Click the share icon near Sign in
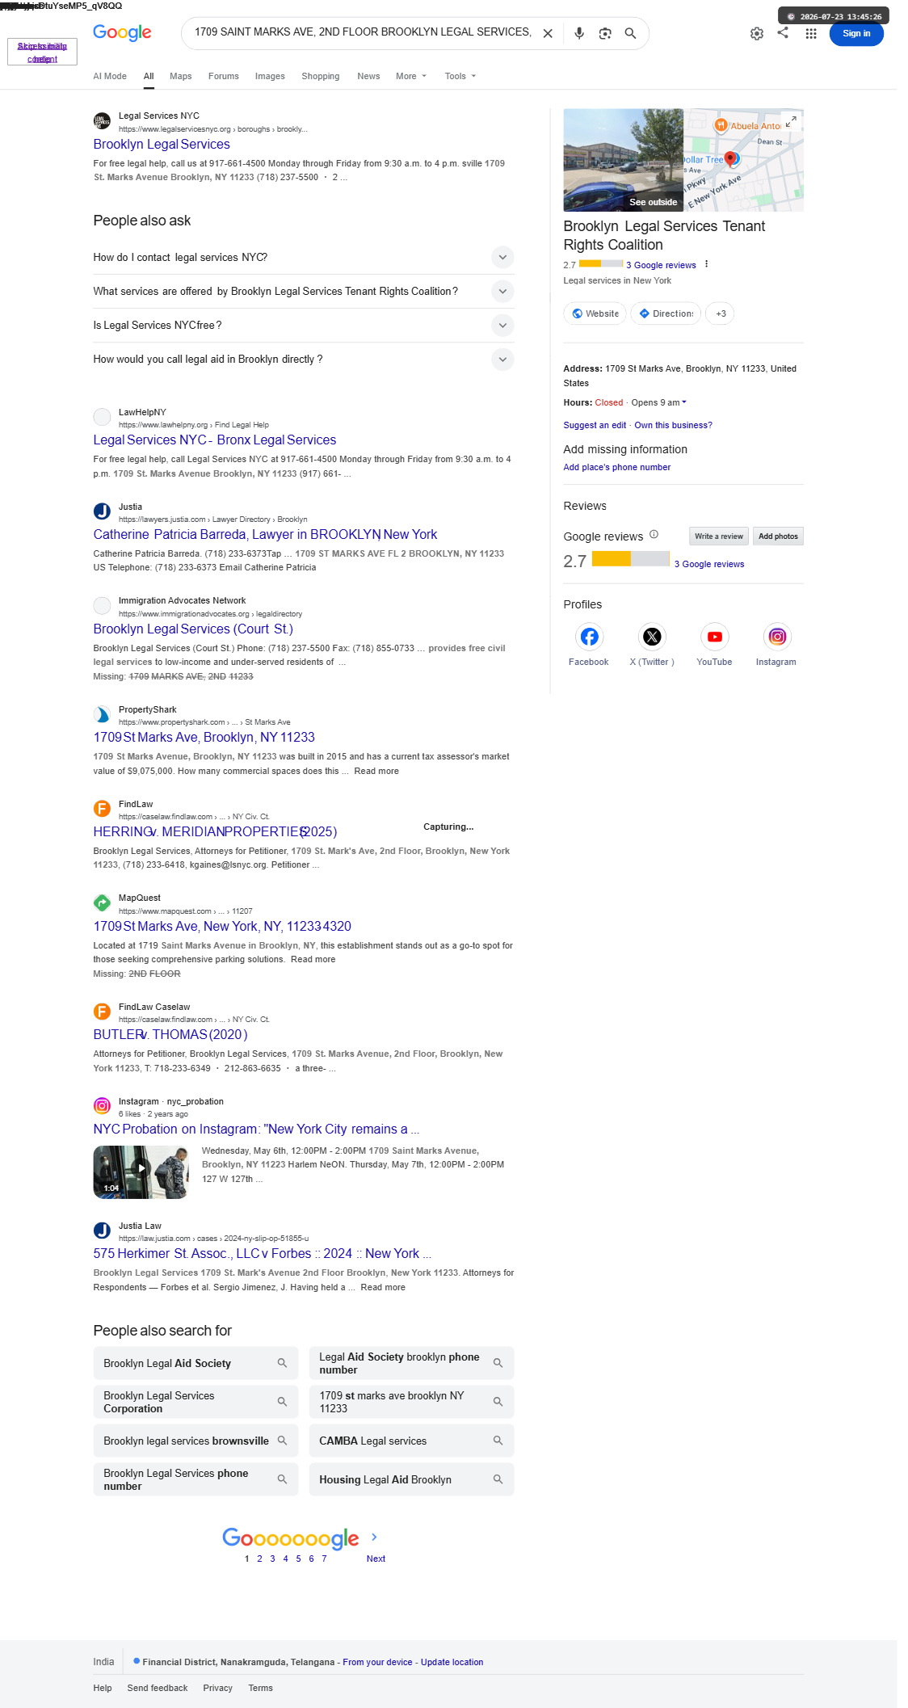This screenshot has height=1708, width=908. coord(783,33)
